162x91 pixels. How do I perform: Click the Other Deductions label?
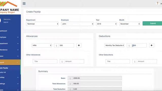(x=106, y=55)
